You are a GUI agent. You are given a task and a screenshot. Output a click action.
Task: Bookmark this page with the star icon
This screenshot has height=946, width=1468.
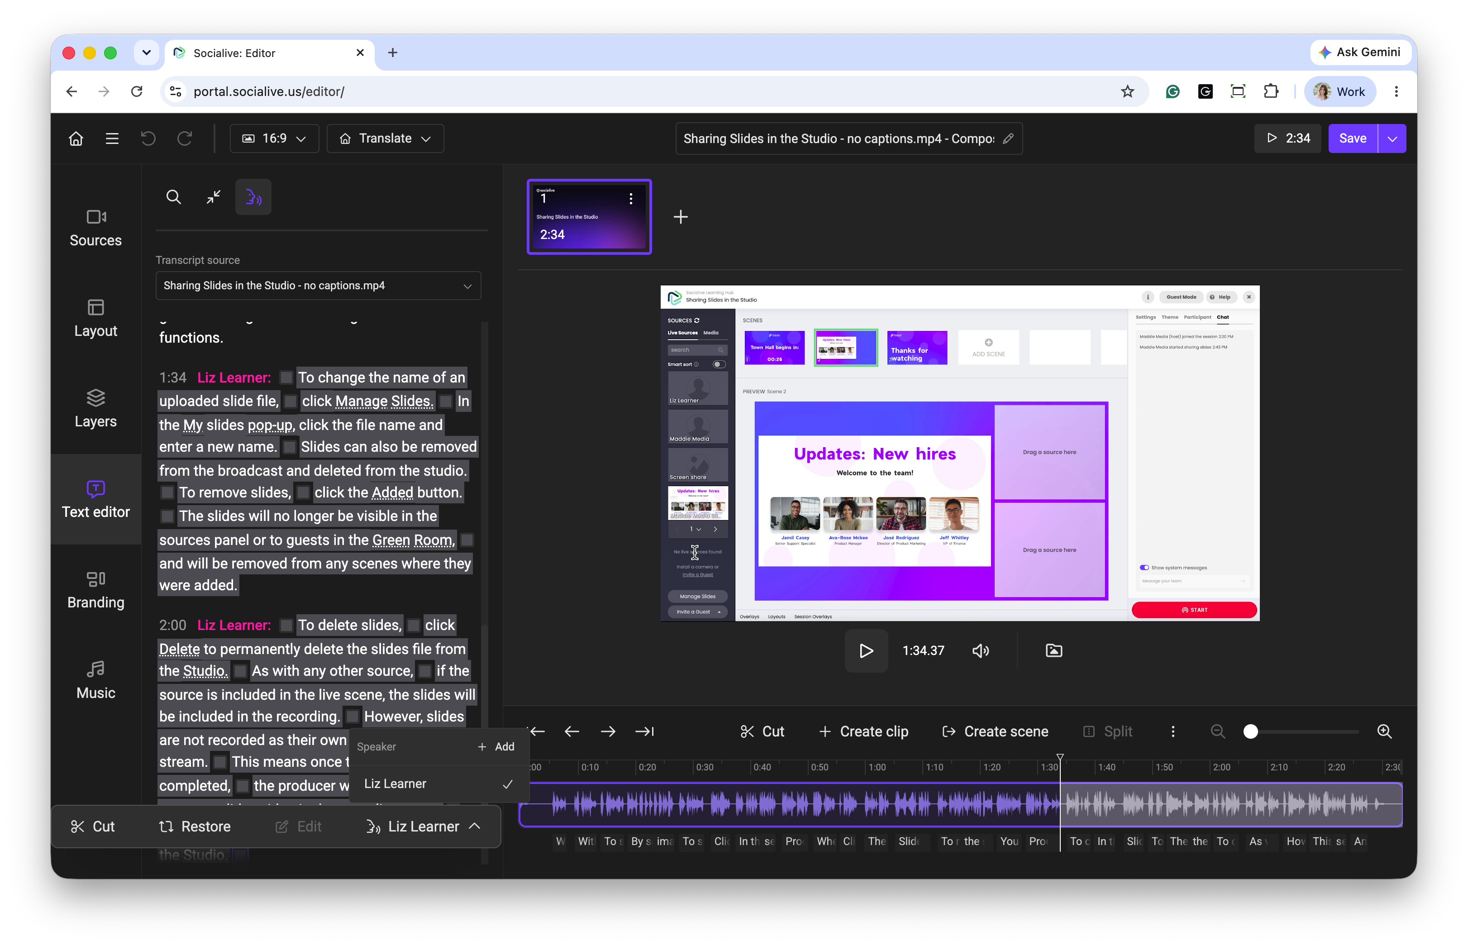click(x=1127, y=91)
